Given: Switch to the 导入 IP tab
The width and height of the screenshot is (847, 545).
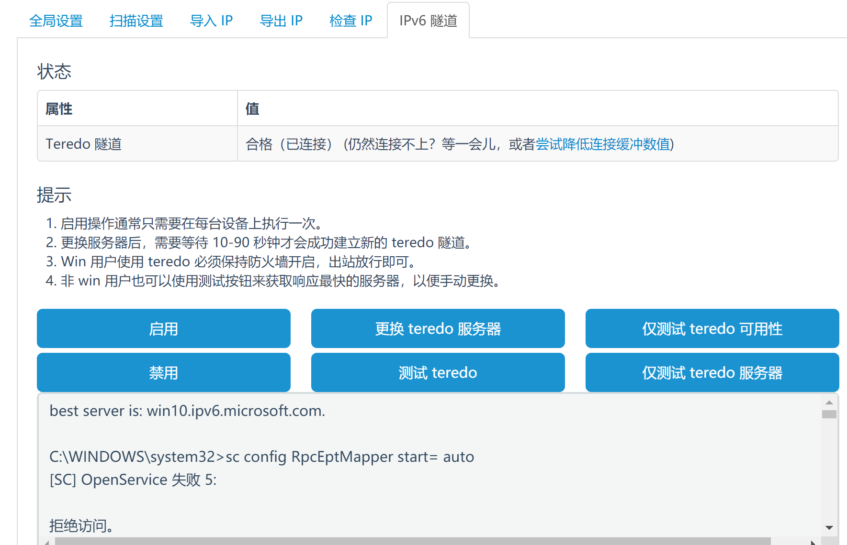Looking at the screenshot, I should (211, 20).
